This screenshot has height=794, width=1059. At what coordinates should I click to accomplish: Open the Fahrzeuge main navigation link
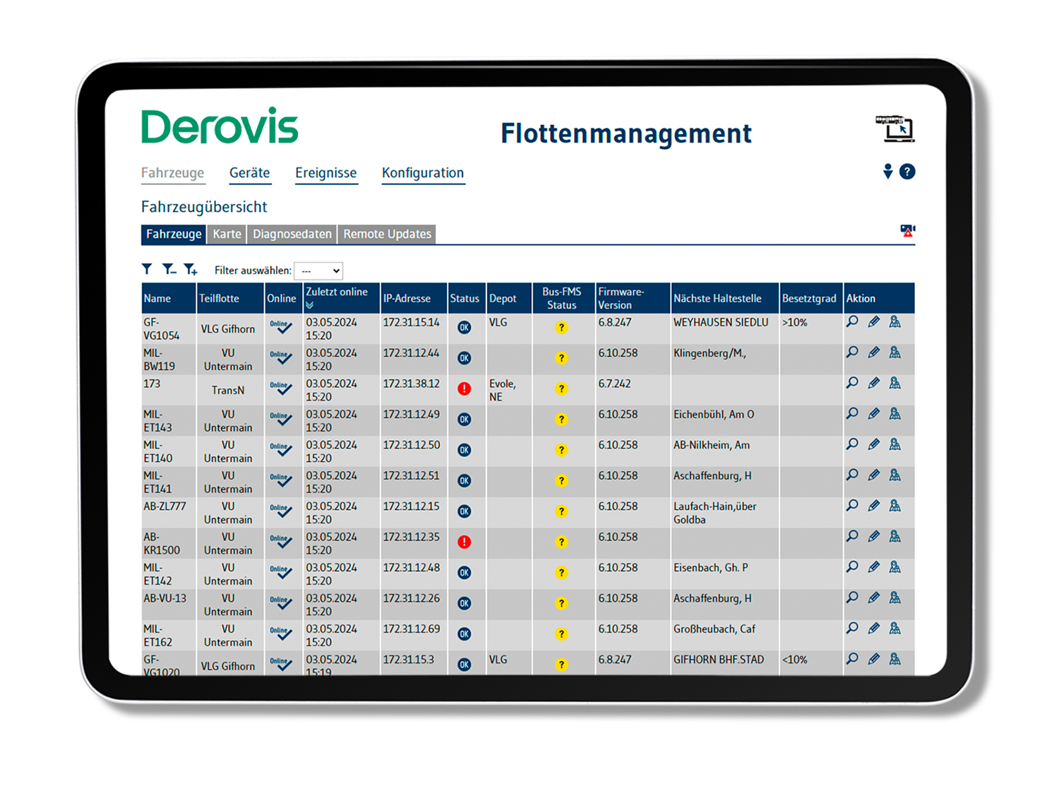(x=172, y=173)
